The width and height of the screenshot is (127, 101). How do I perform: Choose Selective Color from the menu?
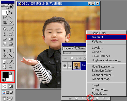[106, 71]
